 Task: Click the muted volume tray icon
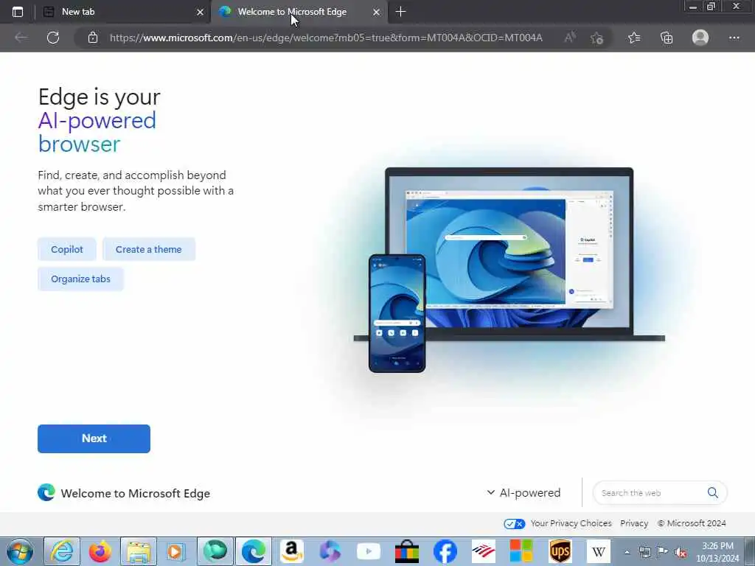pos(681,552)
